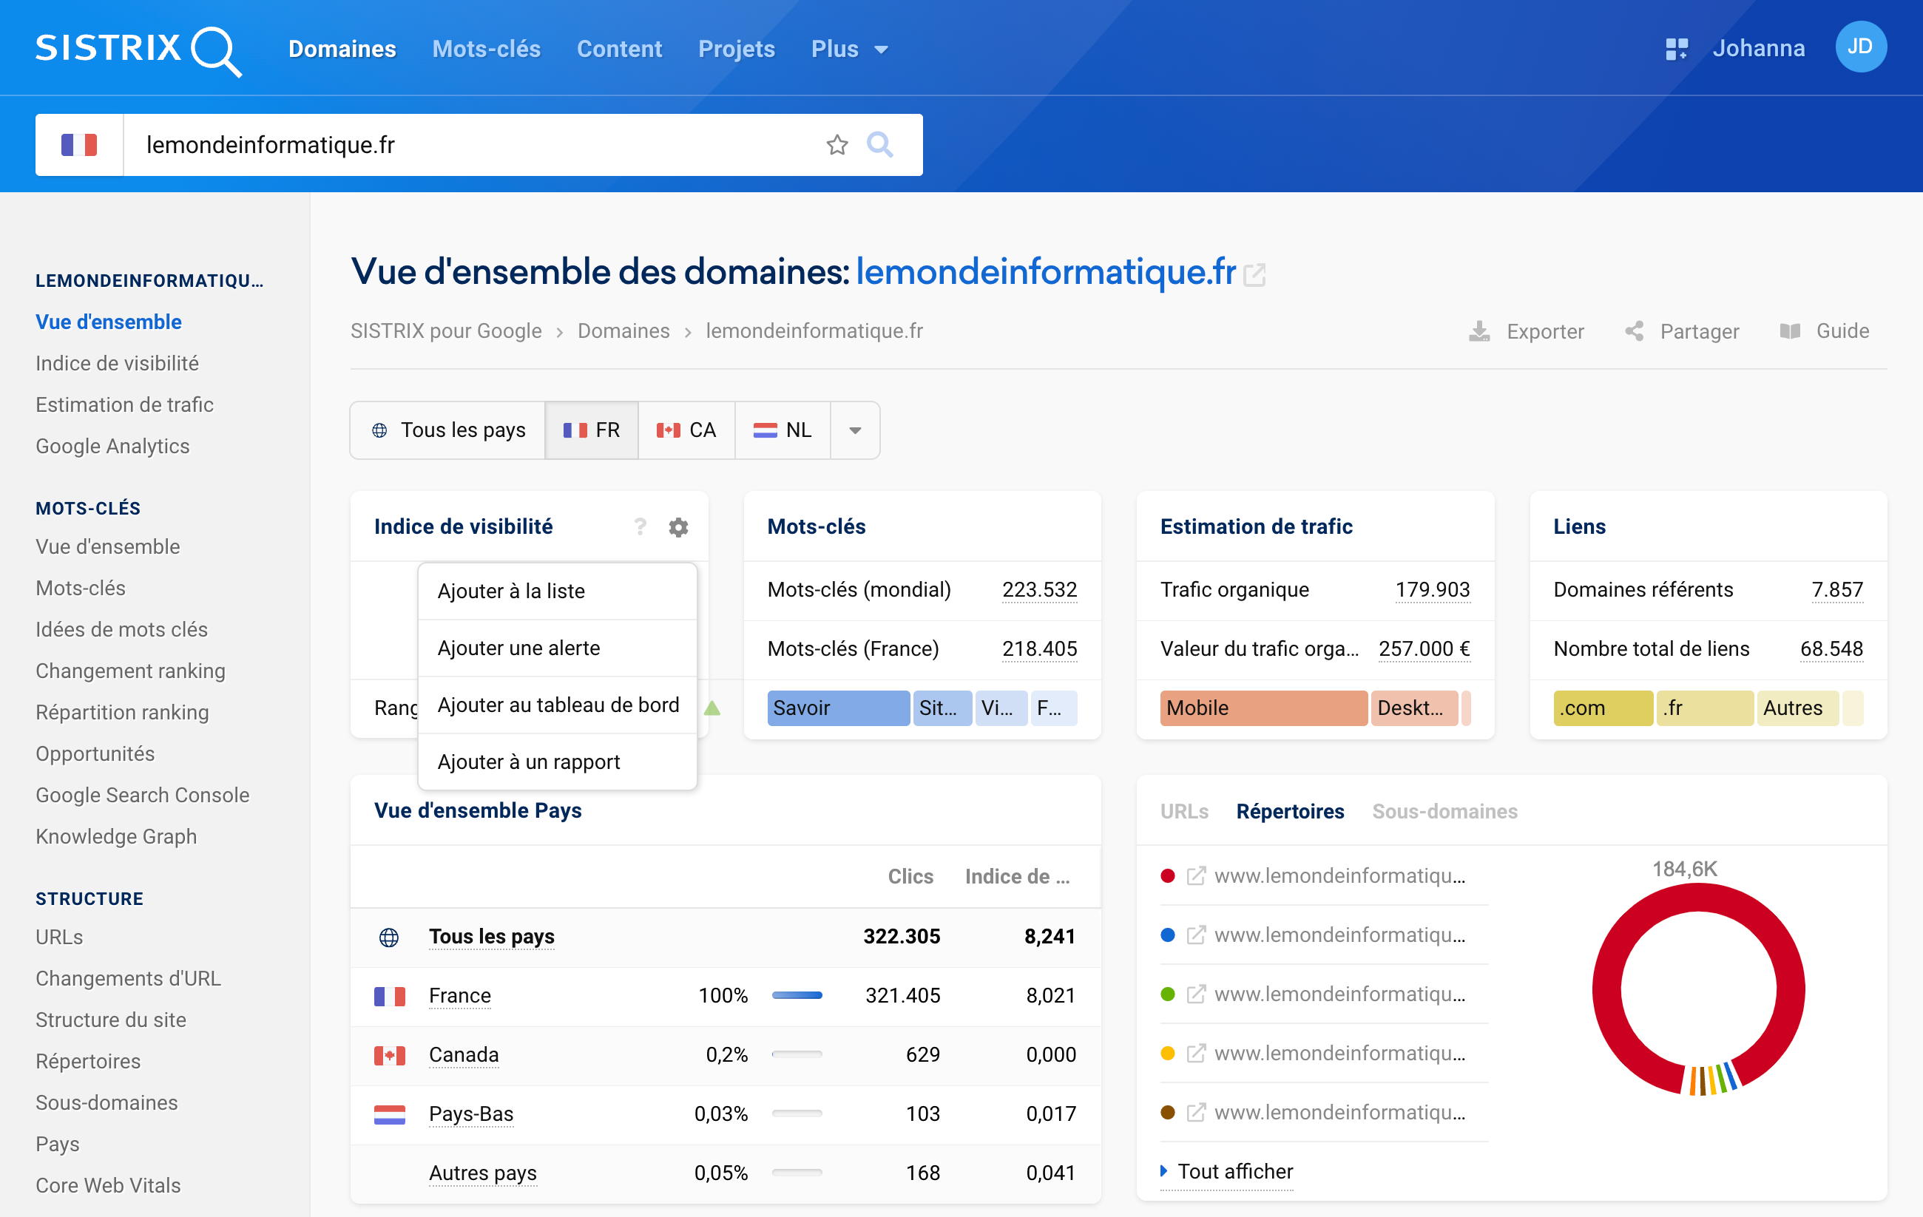
Task: Open the more-countries dropdown arrow
Action: point(855,430)
